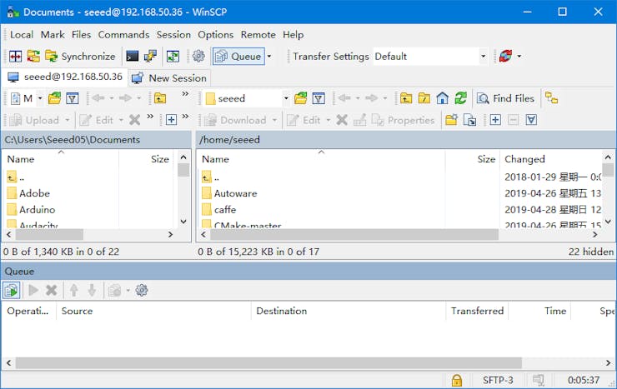Open the Terminal console icon
This screenshot has height=389, width=617.
click(133, 57)
